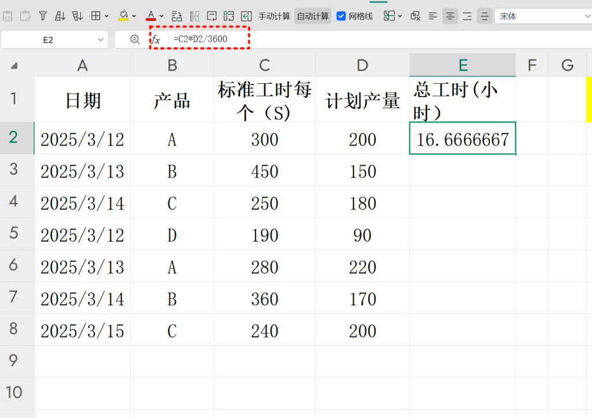Click the insert row icon after font color
Screen dimensions: 592x418
176,16
